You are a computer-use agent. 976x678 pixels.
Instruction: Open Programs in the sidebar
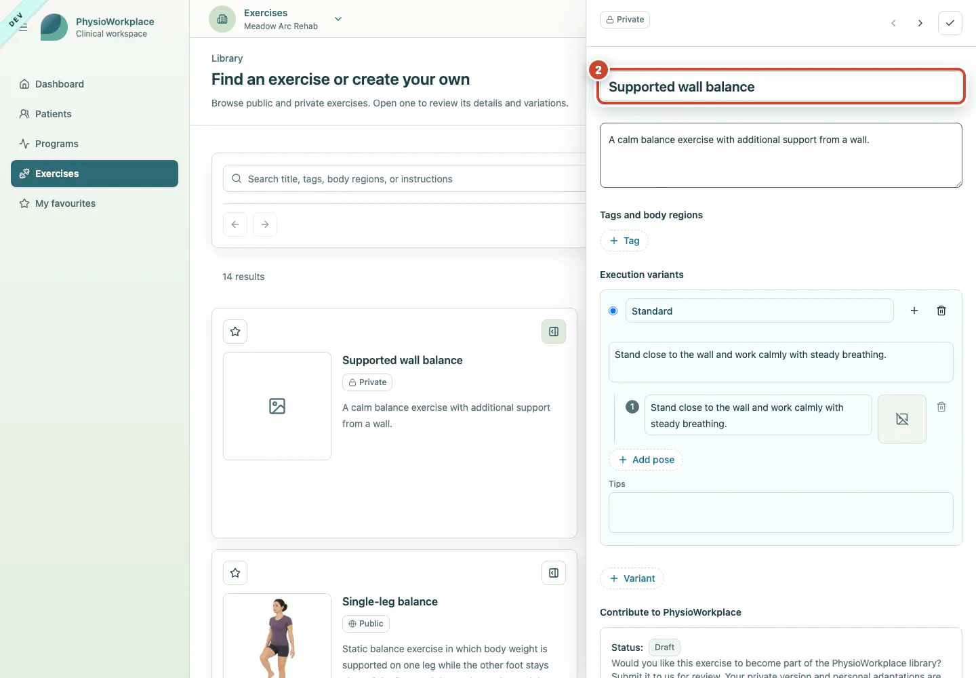tap(94, 144)
